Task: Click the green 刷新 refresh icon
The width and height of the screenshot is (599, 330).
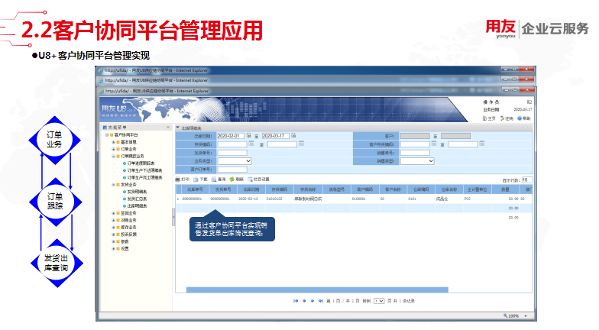Action: coord(232,179)
